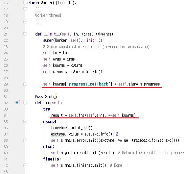Toggle docstring end fold marker line 19

25,21
